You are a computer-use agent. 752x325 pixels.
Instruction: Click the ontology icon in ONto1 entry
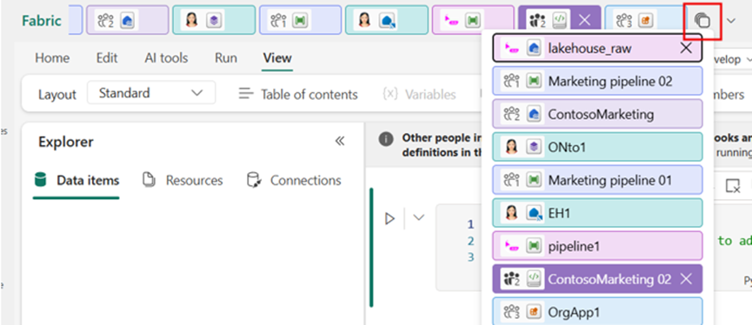[x=533, y=147]
